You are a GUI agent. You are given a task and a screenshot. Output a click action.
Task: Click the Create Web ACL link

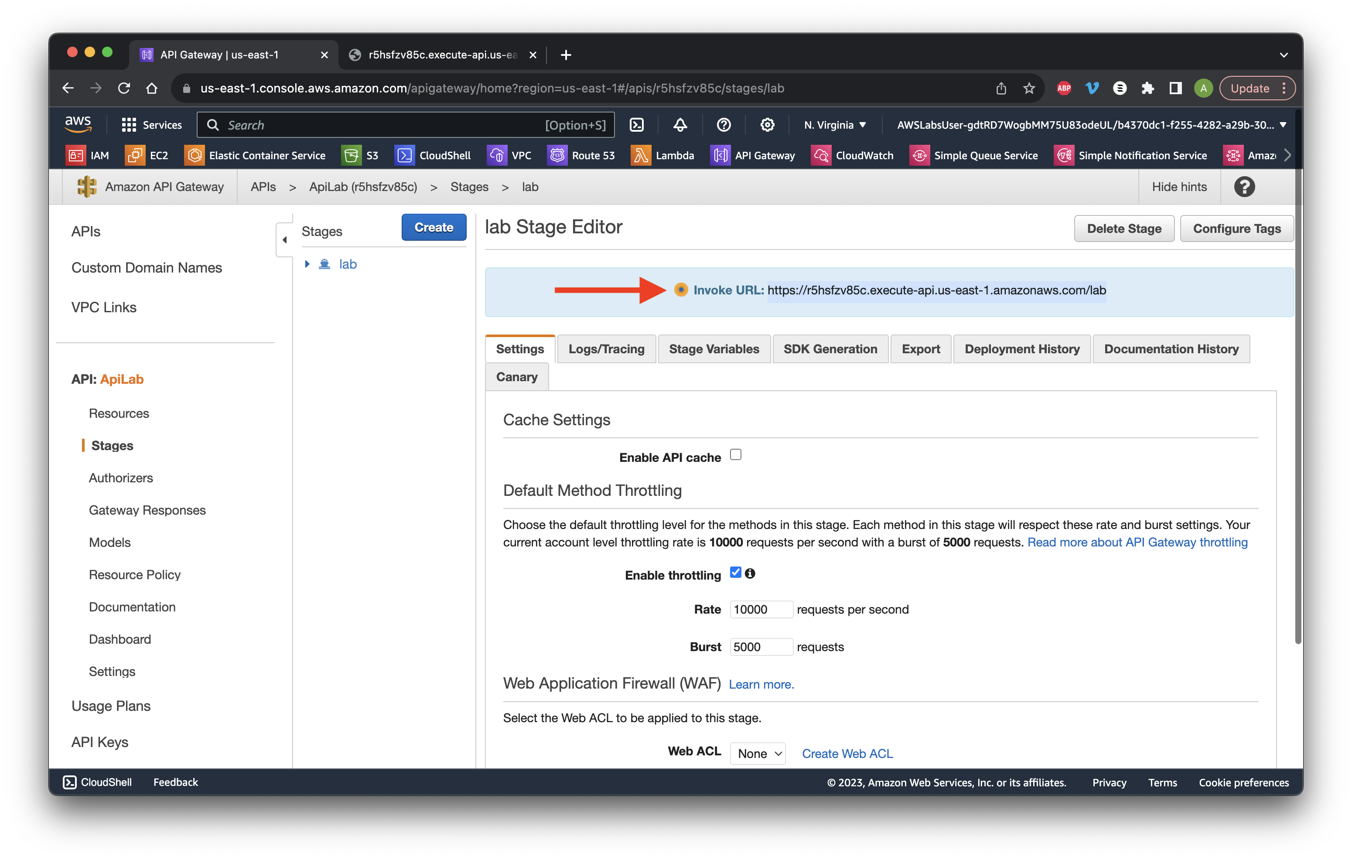(847, 753)
